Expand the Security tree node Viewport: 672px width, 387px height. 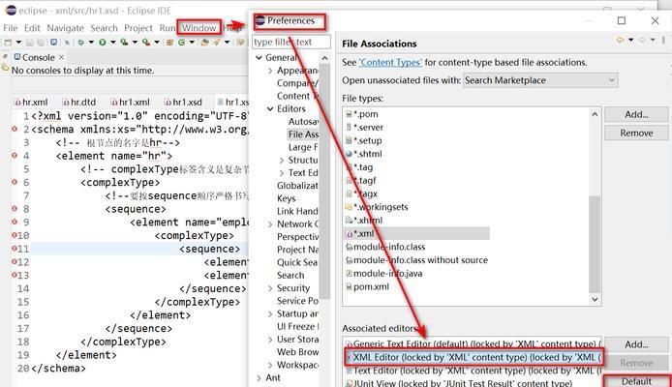point(270,288)
